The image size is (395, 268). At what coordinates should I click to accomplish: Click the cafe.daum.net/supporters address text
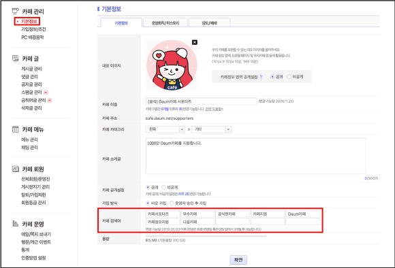170,118
